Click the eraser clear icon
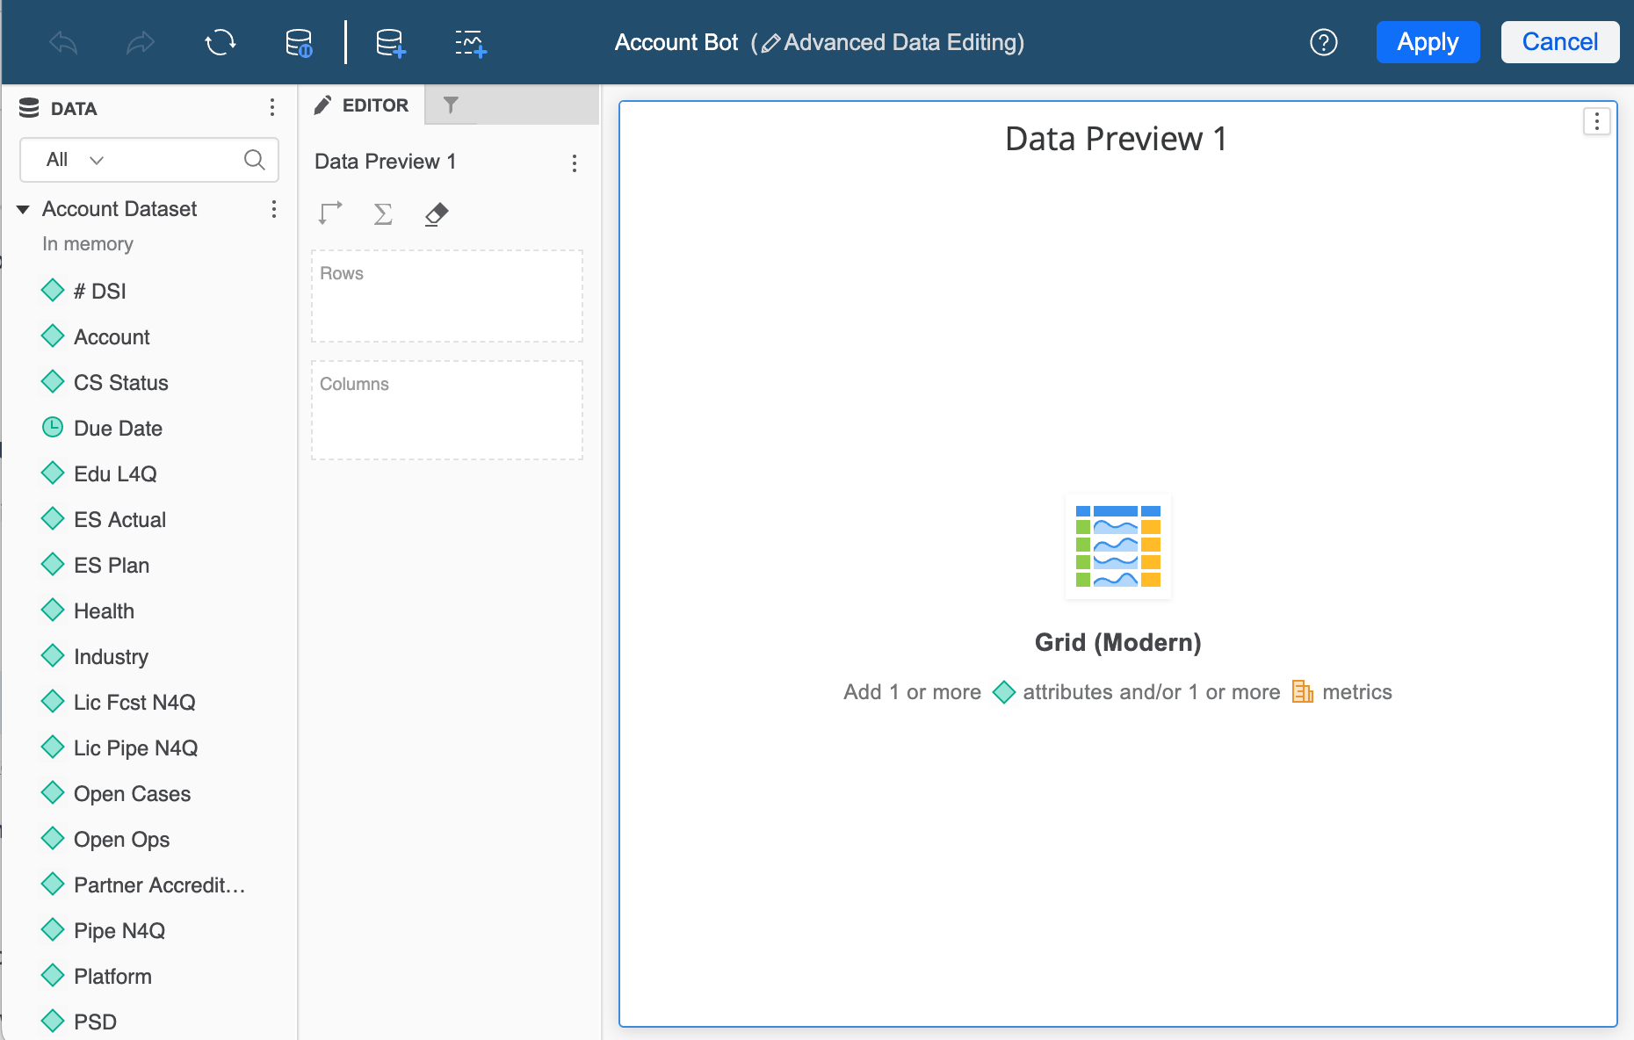1634x1040 pixels. tap(437, 213)
